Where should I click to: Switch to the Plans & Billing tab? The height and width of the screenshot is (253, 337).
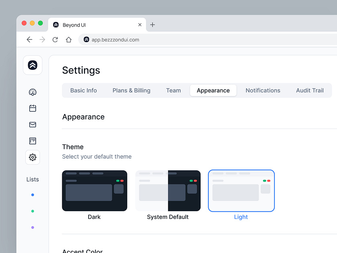[131, 90]
